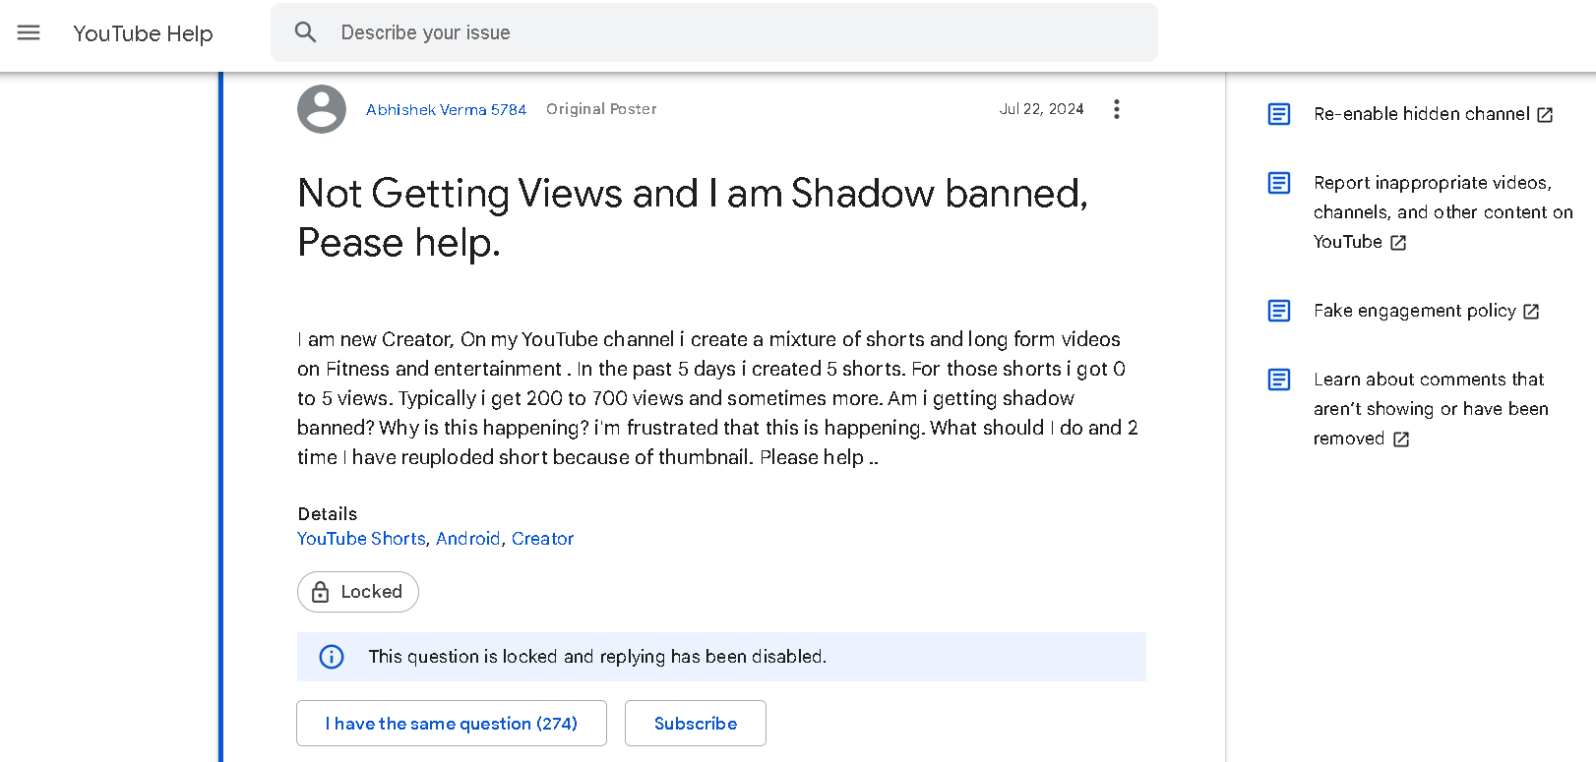Click the 'Jul 22, 2024' post date
The width and height of the screenshot is (1596, 762).
[x=1041, y=109]
